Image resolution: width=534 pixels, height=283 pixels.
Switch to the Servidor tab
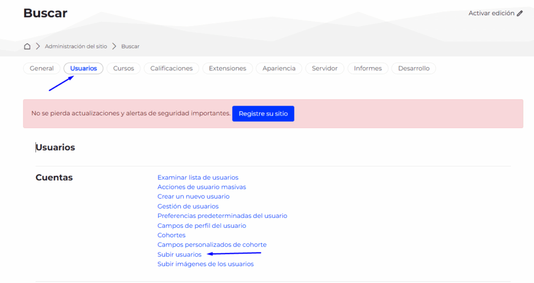point(325,69)
